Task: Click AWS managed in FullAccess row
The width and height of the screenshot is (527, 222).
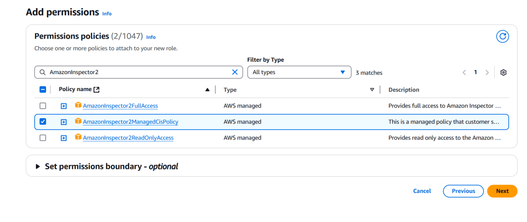Action: (243, 106)
